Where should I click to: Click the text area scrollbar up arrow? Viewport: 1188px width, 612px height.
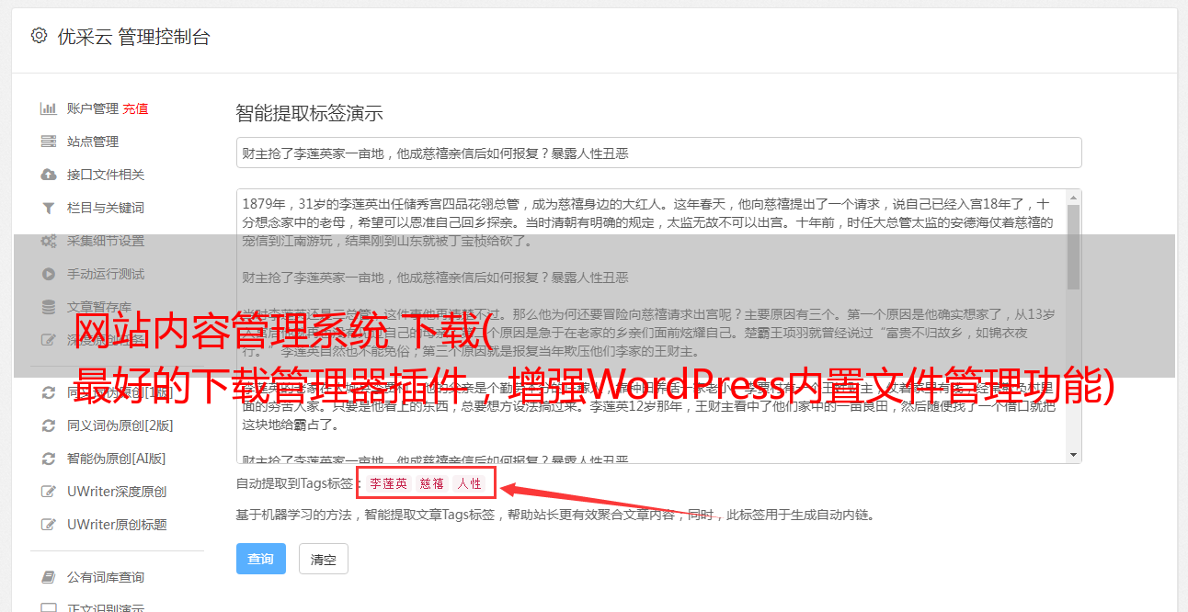coord(1073,198)
